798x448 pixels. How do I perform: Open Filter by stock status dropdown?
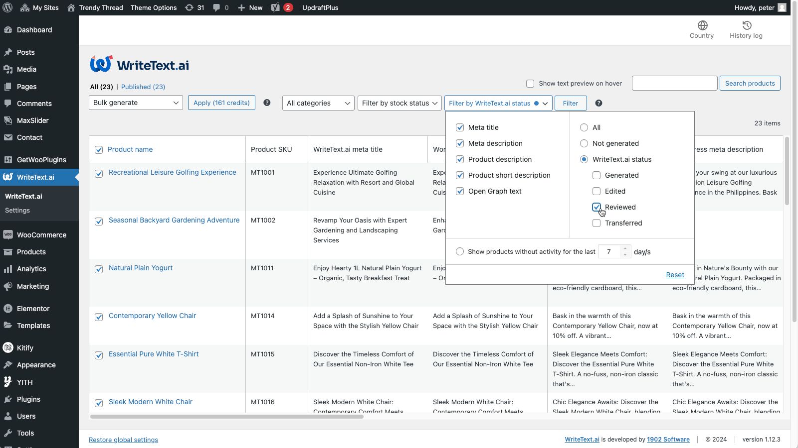pyautogui.click(x=399, y=103)
